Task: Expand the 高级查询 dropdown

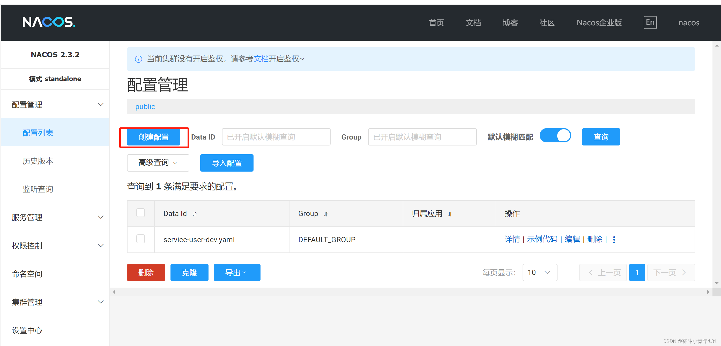Action: click(x=158, y=163)
